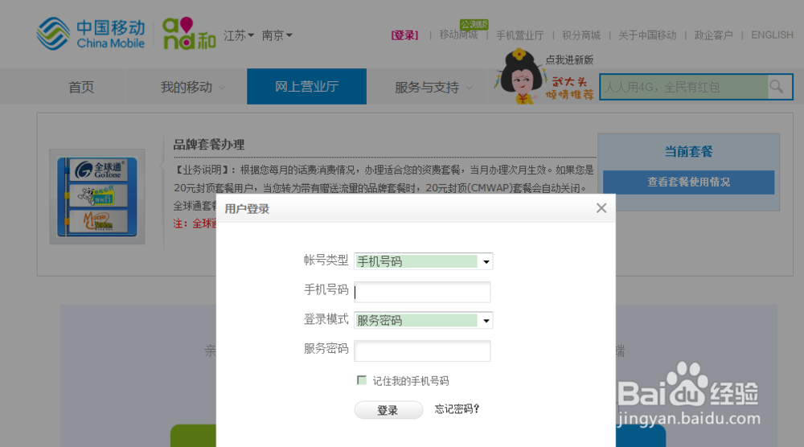This screenshot has height=447, width=804.
Task: Click the 点我进新版 text
Action: [569, 60]
